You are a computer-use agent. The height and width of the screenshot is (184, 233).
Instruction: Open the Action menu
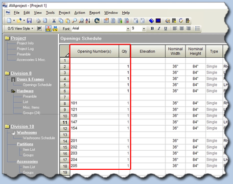[80, 13]
